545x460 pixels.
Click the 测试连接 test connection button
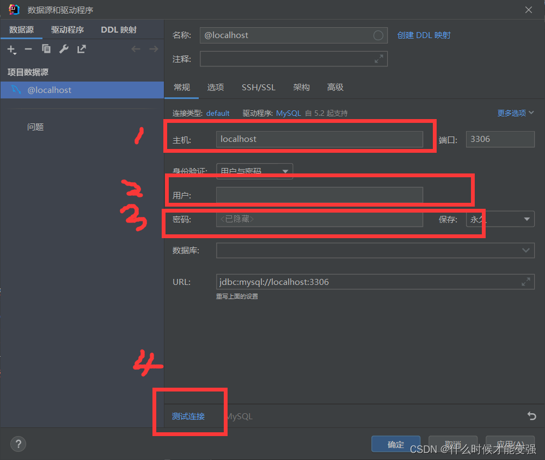(x=189, y=416)
